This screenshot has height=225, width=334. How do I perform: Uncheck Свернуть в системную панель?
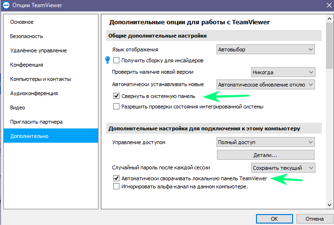116,96
